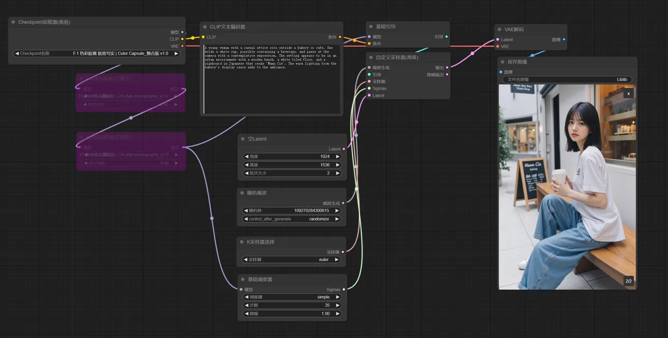Click the 引导 output socket on 基础引导
Image resolution: width=668 pixels, height=338 pixels.
tap(447, 37)
